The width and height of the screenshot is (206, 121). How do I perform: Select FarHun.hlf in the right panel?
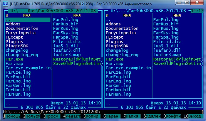coord(118,90)
